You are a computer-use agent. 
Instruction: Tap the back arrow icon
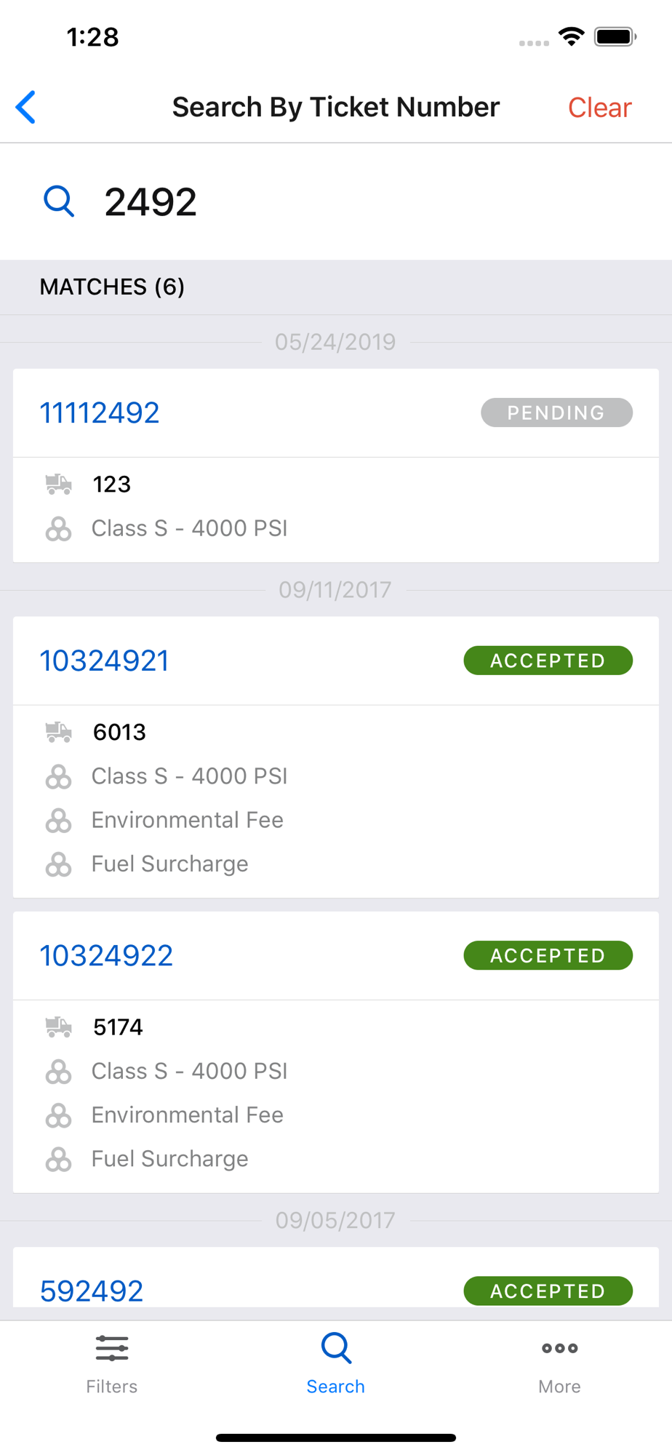coord(26,108)
